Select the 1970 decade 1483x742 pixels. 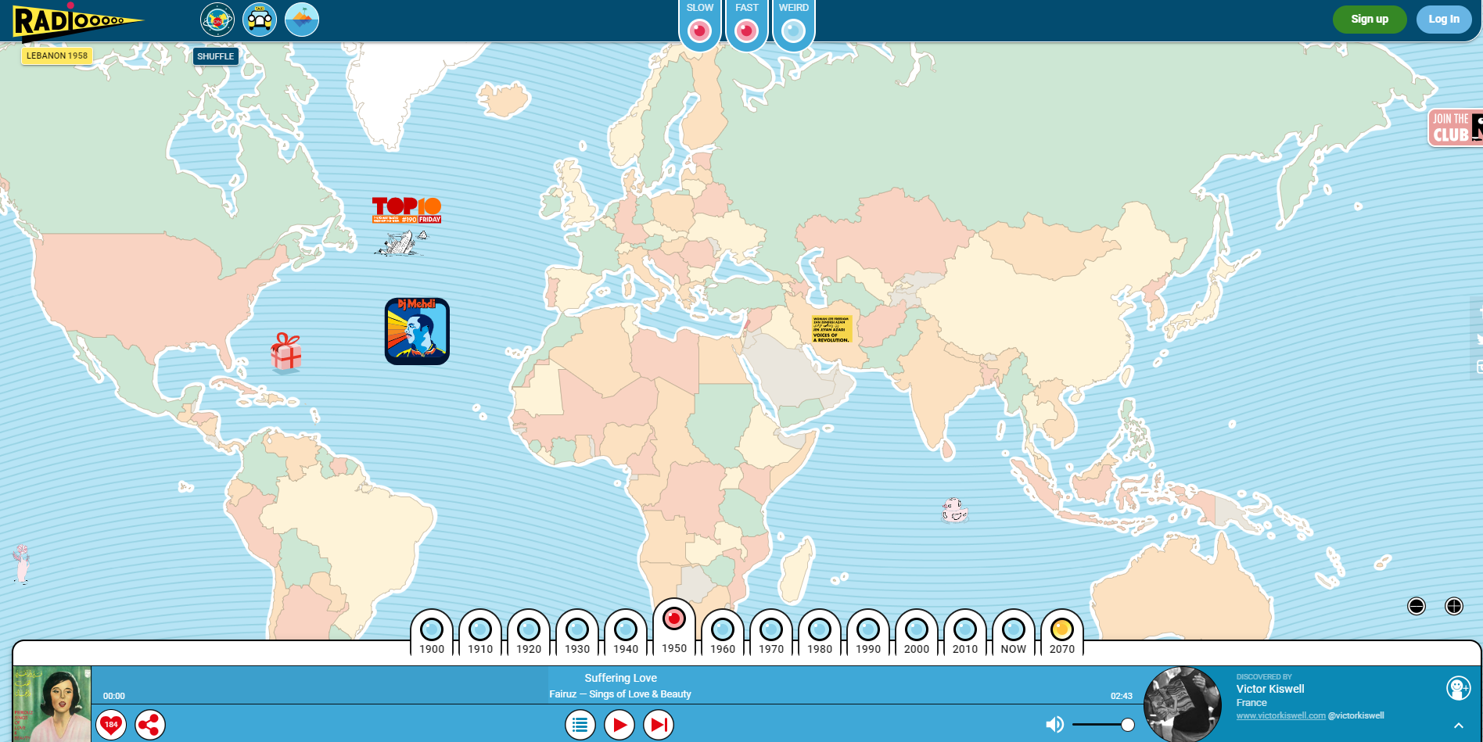[771, 630]
